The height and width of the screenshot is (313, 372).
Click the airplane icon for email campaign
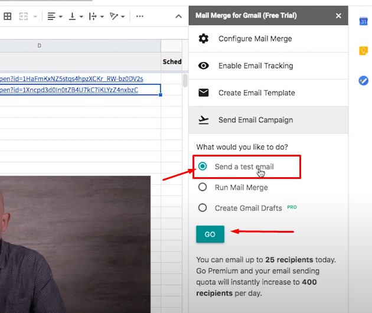pyautogui.click(x=204, y=120)
